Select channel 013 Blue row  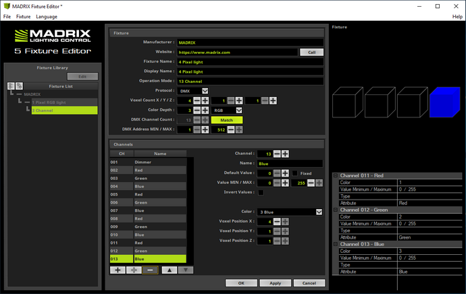click(148, 259)
